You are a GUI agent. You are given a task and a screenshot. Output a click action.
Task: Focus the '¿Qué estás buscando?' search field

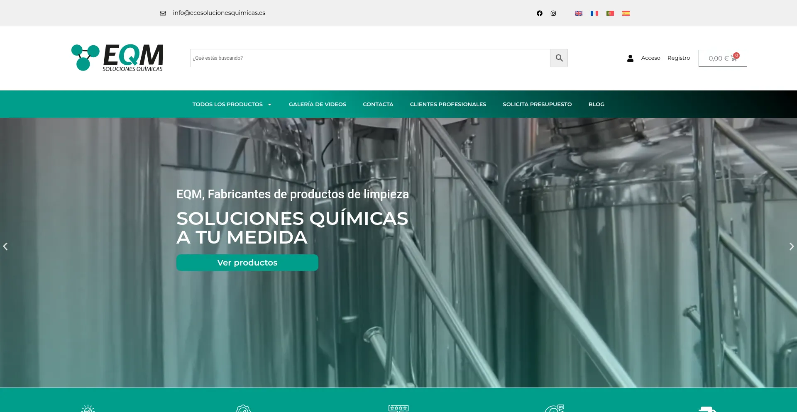click(370, 58)
